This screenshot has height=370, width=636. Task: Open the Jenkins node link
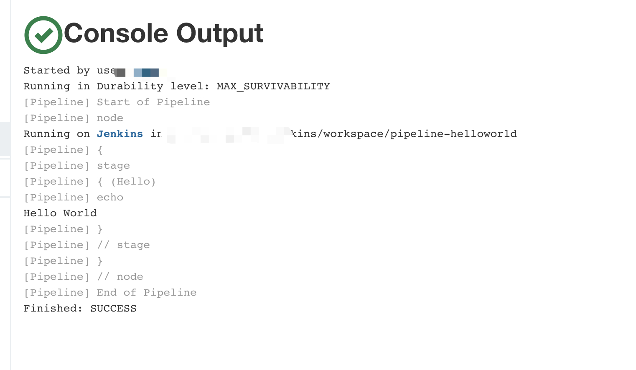click(x=120, y=134)
